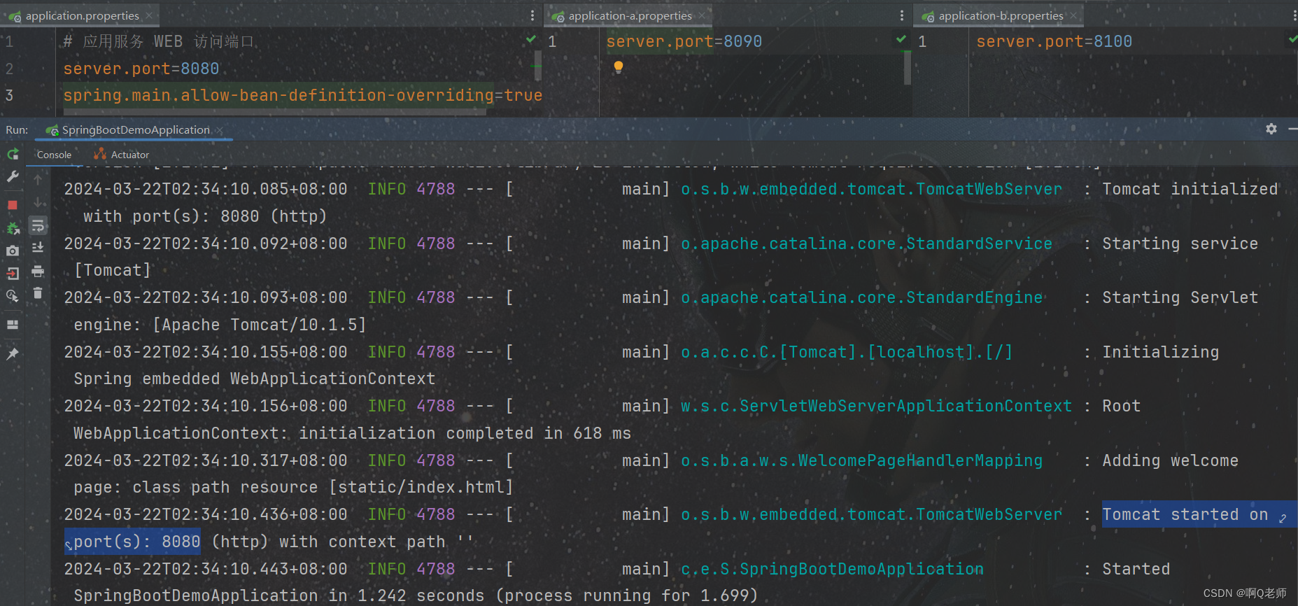This screenshot has width=1298, height=606.
Task: Attach debugger using the green bug icon
Action: 13,228
